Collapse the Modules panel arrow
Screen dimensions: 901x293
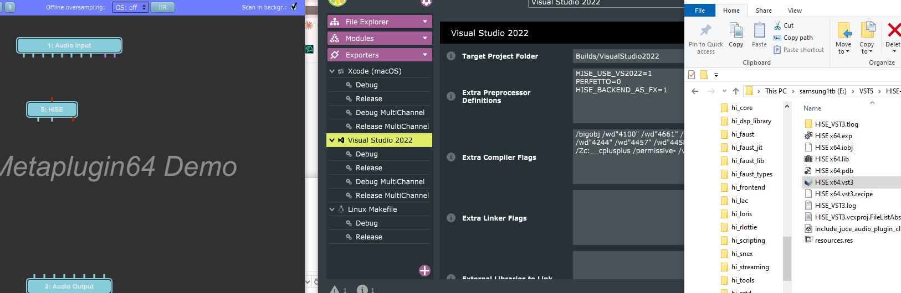[425, 38]
